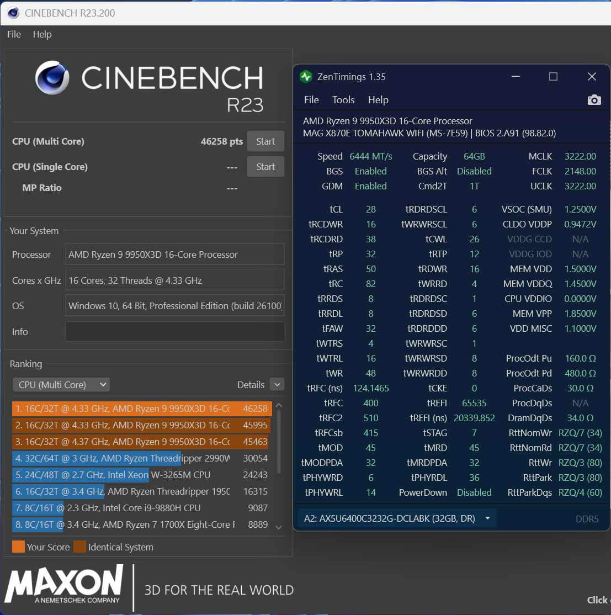The width and height of the screenshot is (611, 615).
Task: Click the ranking list scroll up arrow
Action: [x=279, y=405]
